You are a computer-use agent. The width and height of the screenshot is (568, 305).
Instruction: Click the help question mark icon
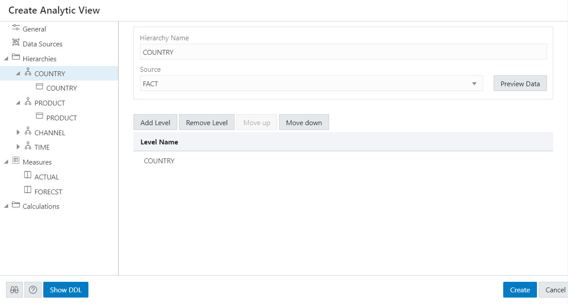pos(33,289)
